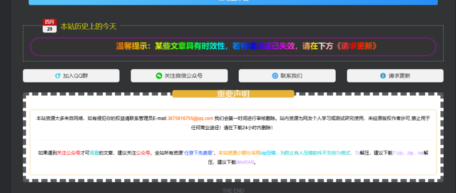Open the 关注微信公众号 button
The height and width of the screenshot is (193, 456).
(179, 76)
